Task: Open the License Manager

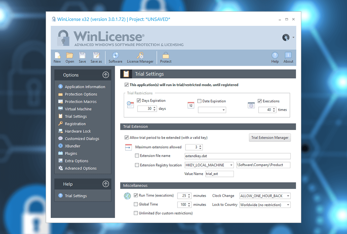Action: coord(140,57)
